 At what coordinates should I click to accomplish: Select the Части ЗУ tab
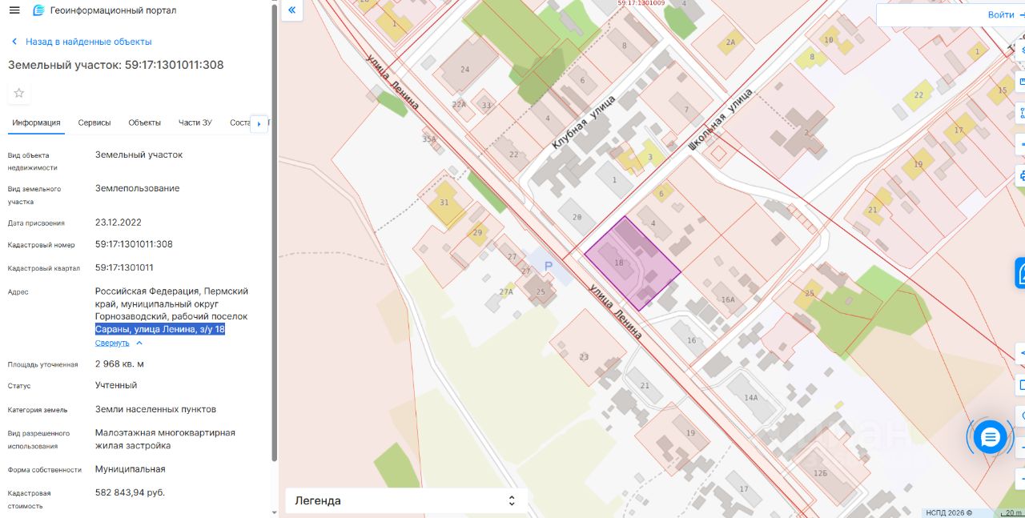[195, 122]
